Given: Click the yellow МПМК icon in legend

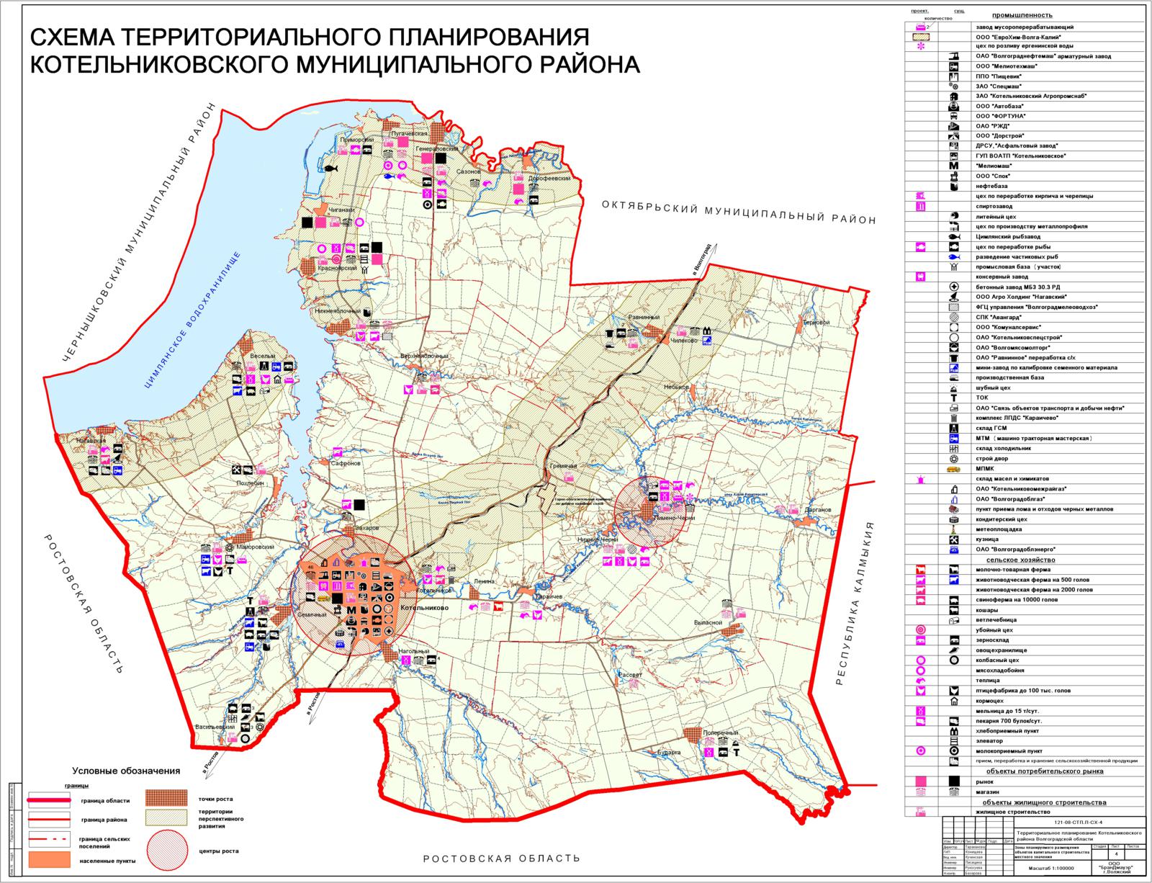Looking at the screenshot, I should [x=953, y=468].
